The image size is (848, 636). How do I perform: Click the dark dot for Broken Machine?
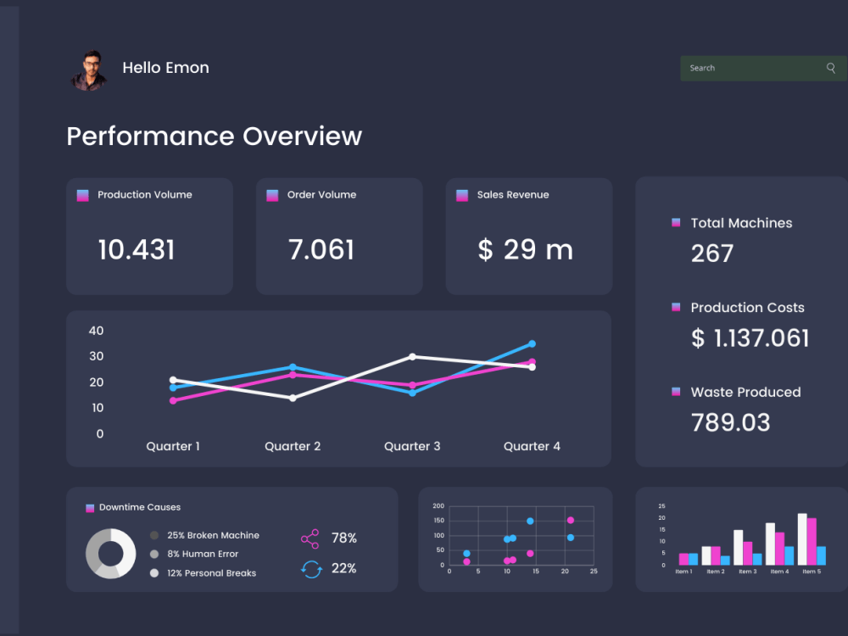coord(154,535)
